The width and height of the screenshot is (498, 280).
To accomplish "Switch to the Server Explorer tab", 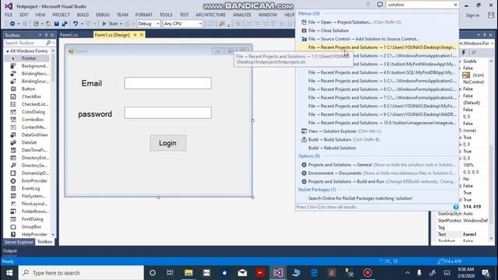I will 19,242.
